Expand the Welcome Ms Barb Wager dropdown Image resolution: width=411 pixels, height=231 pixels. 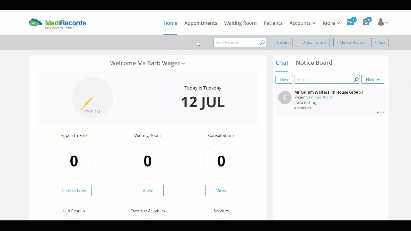click(x=147, y=63)
